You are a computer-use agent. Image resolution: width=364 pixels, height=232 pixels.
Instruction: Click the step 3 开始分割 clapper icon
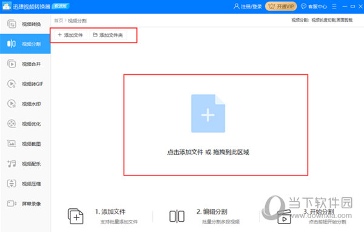coord(284,217)
